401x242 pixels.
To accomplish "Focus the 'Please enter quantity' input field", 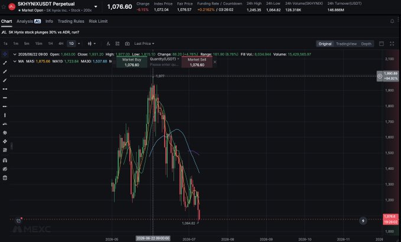I will point(164,65).
